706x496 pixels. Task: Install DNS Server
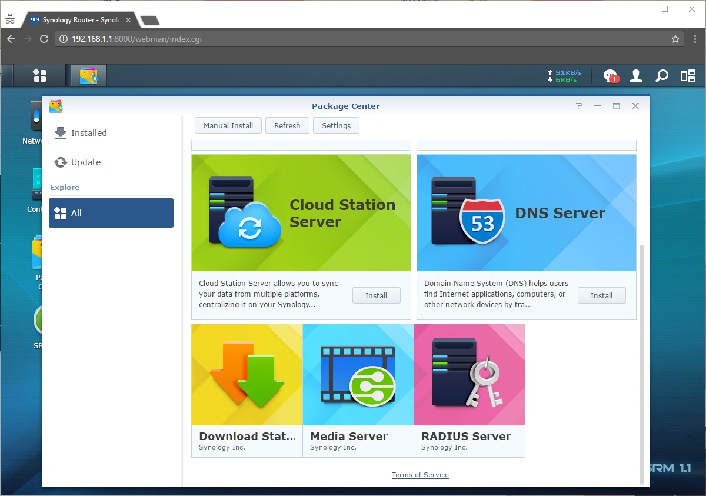tap(602, 295)
